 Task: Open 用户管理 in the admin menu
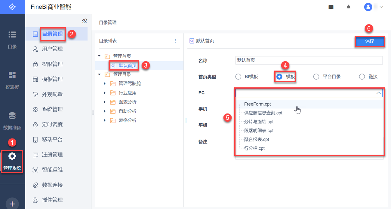tap(52, 49)
